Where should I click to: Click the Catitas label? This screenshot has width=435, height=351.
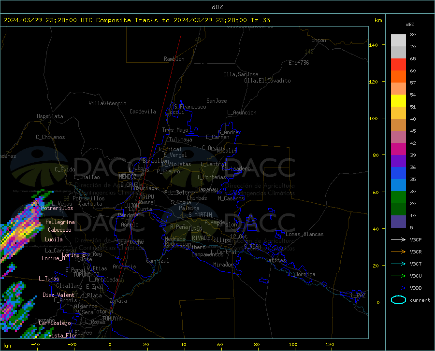[x=275, y=260]
